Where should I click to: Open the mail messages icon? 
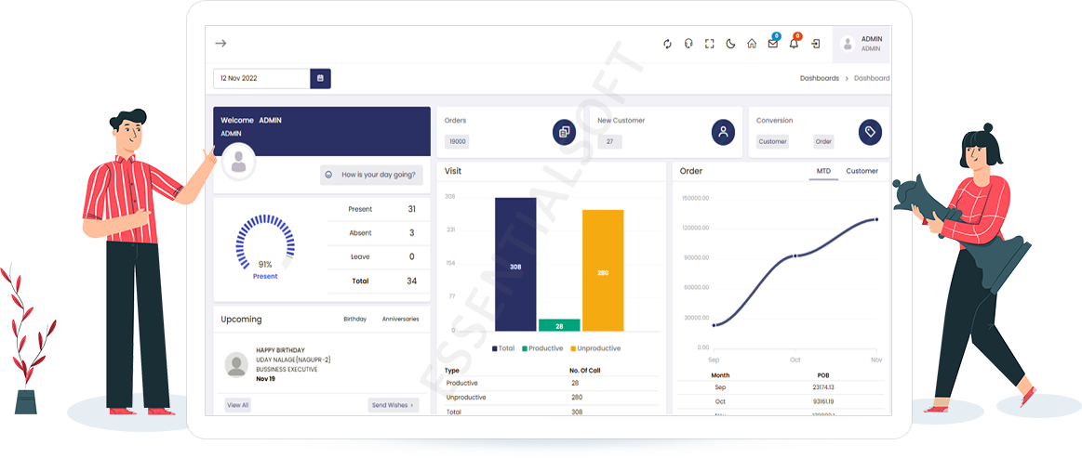pos(773,44)
